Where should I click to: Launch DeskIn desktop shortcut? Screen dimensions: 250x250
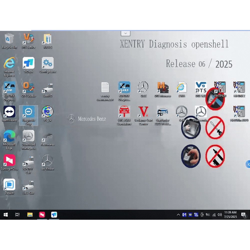pyautogui.click(x=9, y=186)
